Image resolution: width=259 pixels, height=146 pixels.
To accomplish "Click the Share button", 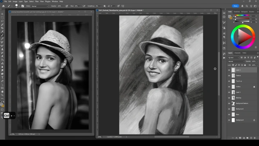I will tap(236, 6).
